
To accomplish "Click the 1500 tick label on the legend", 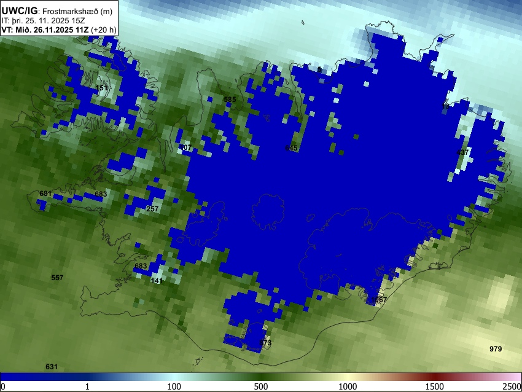I will pos(435,386).
